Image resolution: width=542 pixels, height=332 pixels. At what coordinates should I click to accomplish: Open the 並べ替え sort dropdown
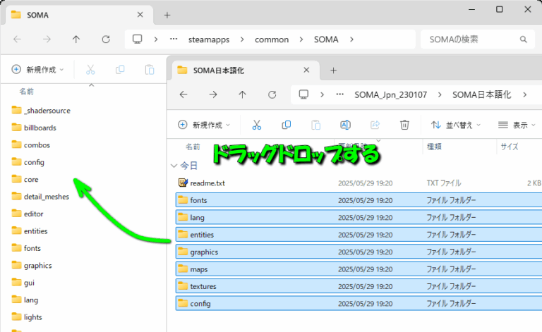[x=456, y=125]
